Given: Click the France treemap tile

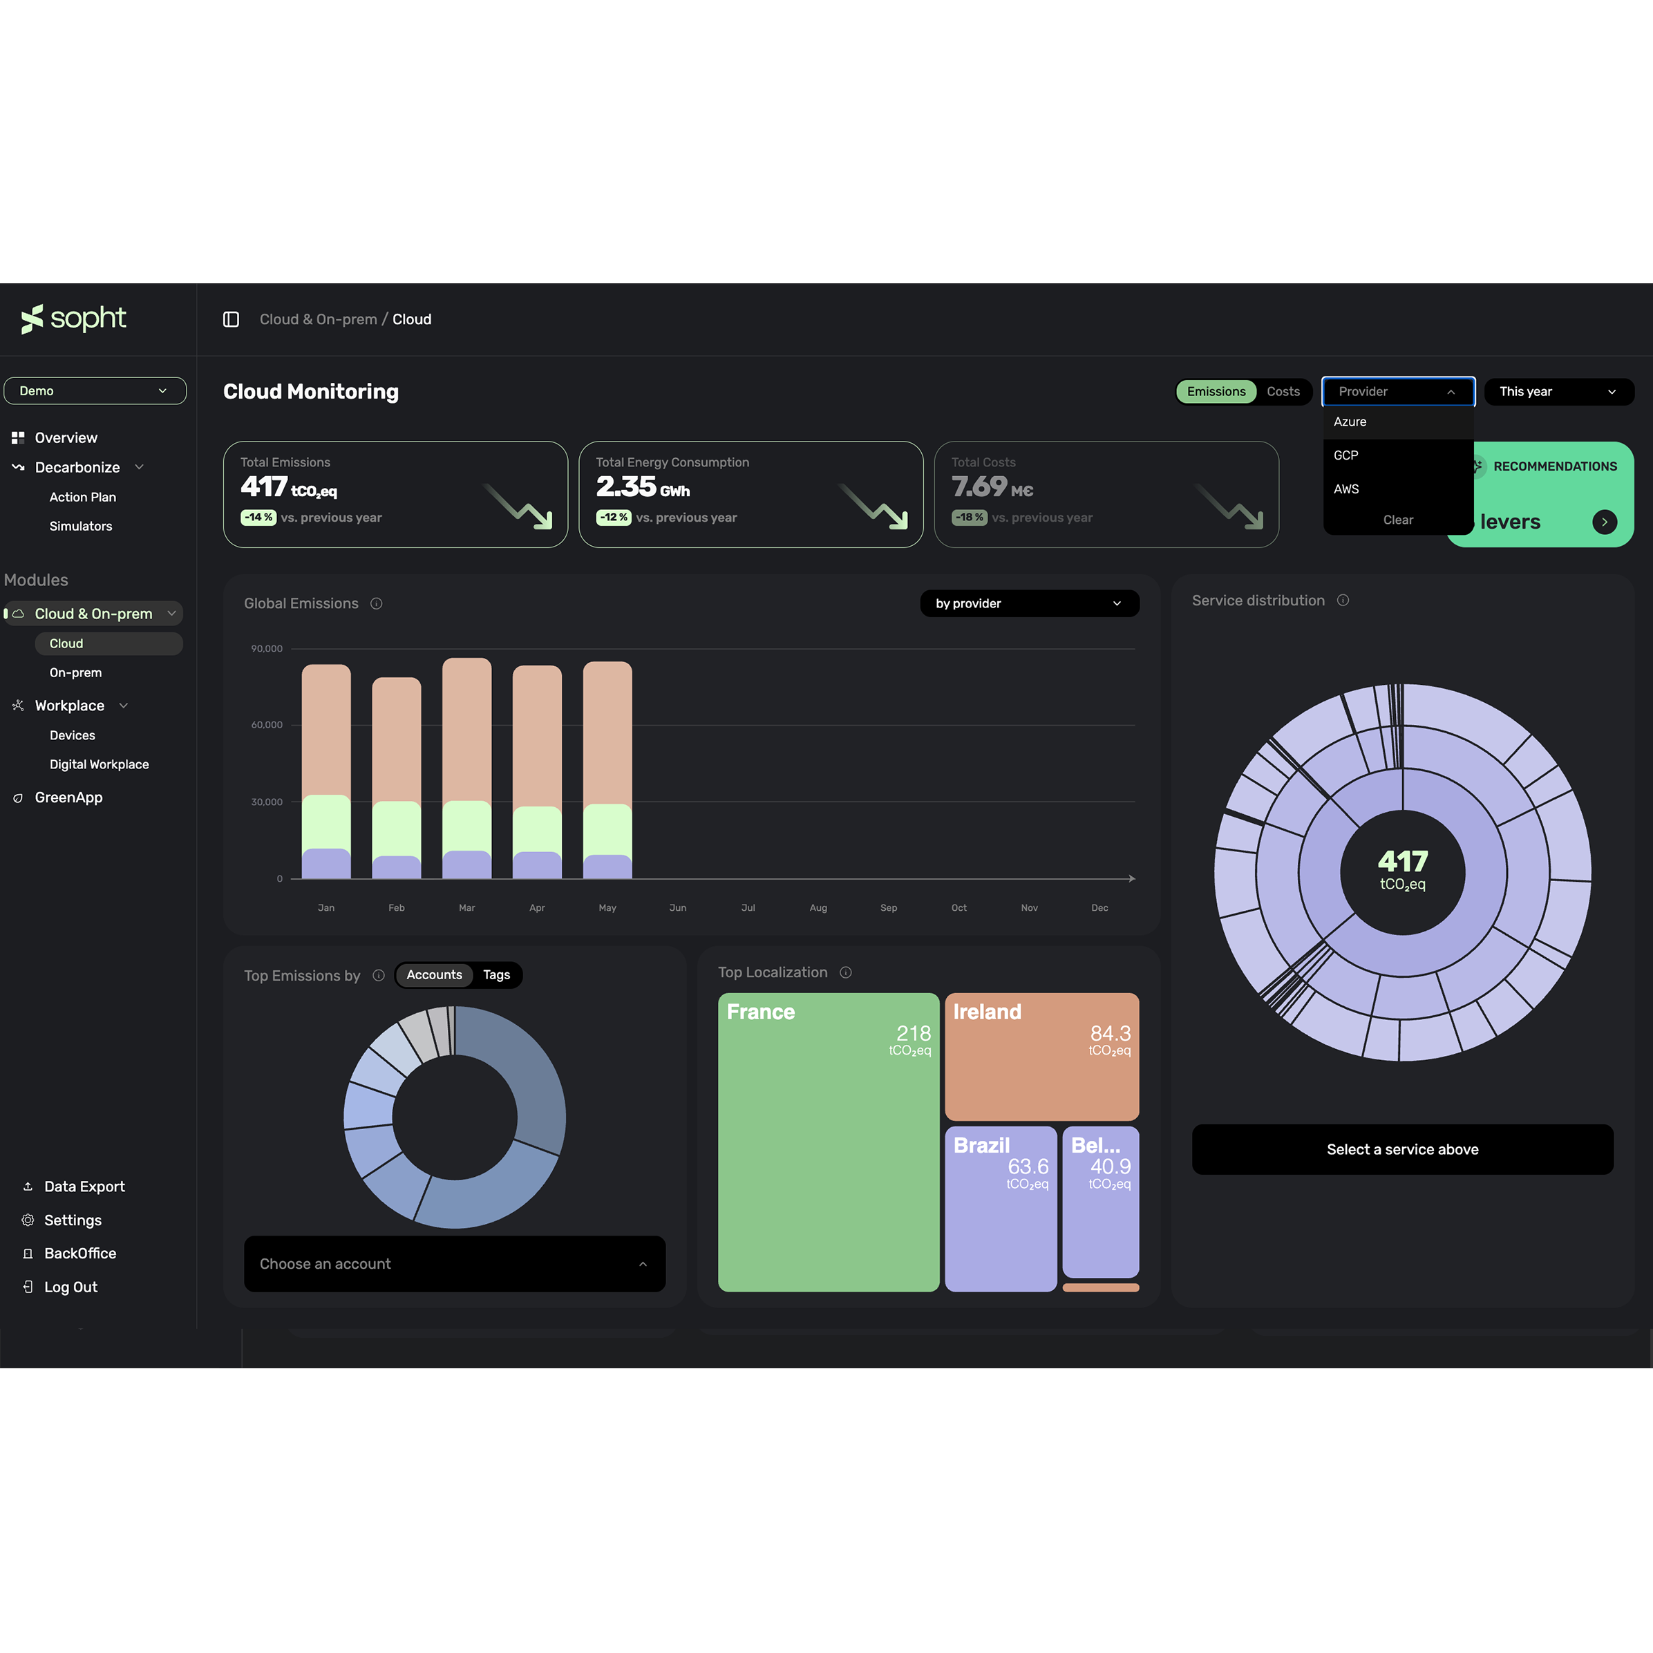Looking at the screenshot, I should [x=828, y=1142].
